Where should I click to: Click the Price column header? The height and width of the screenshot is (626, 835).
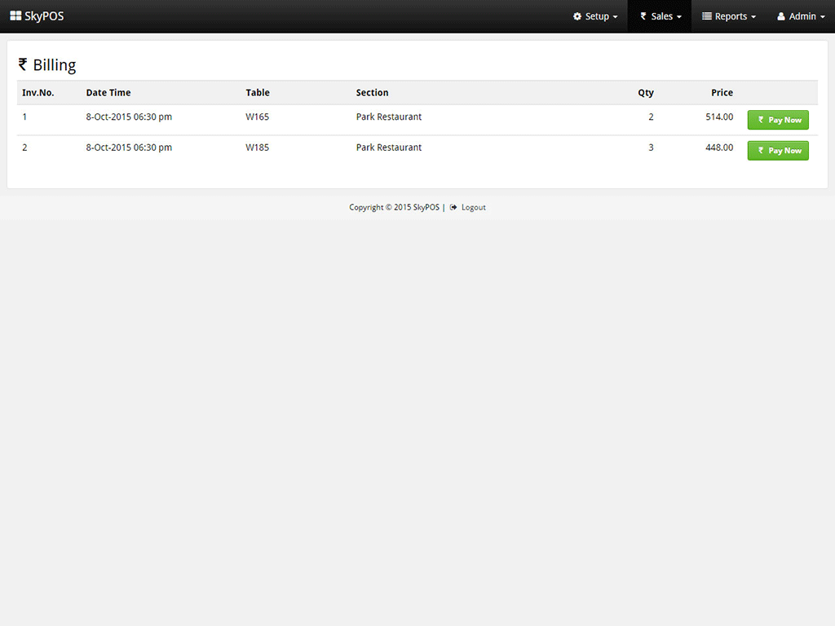point(722,93)
